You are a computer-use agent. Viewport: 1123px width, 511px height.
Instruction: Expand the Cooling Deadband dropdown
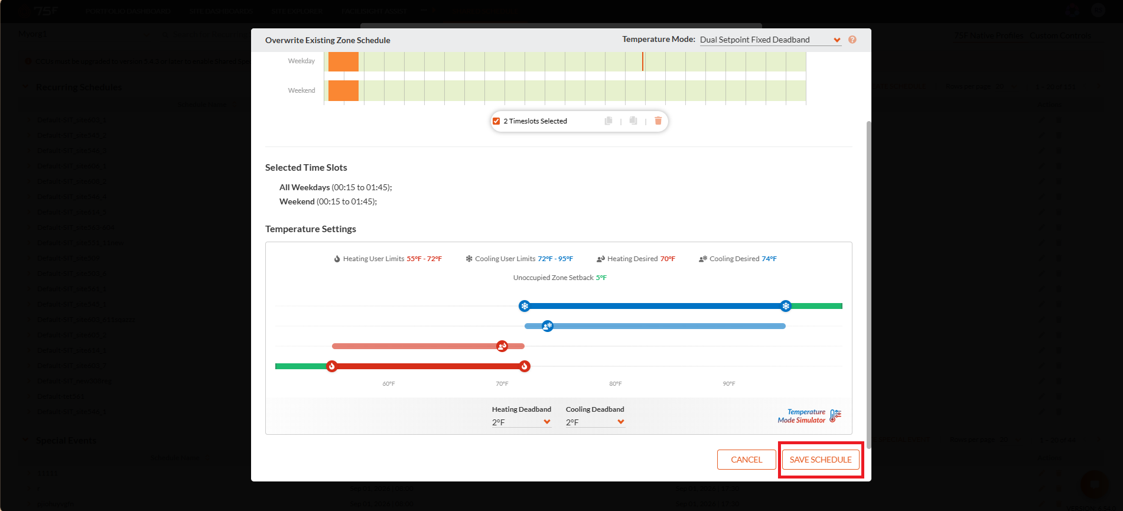coord(595,422)
